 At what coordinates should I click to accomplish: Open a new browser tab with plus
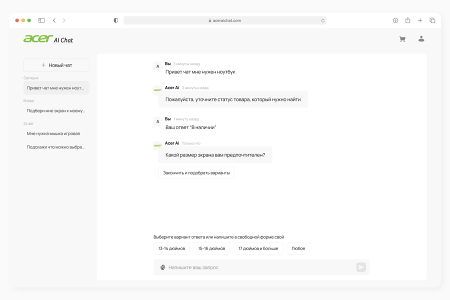click(420, 20)
